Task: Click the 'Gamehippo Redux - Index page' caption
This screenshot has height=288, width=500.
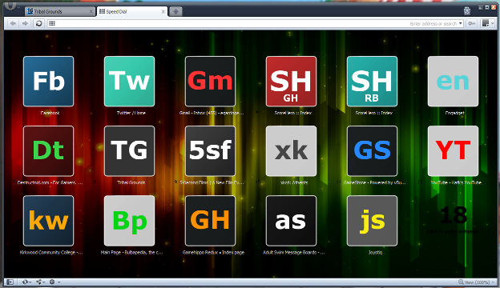Action: tap(213, 252)
